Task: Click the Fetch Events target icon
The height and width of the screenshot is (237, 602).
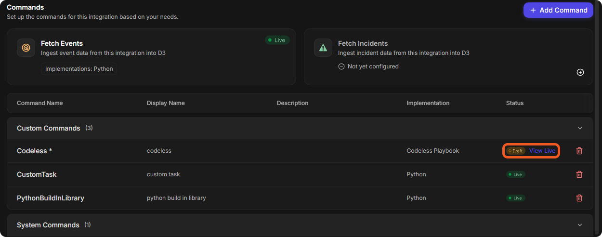Action: (x=26, y=48)
